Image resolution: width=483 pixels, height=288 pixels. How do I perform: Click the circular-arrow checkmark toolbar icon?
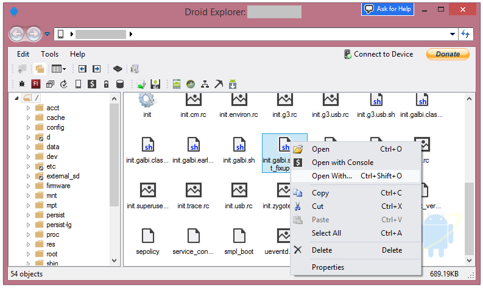[64, 84]
